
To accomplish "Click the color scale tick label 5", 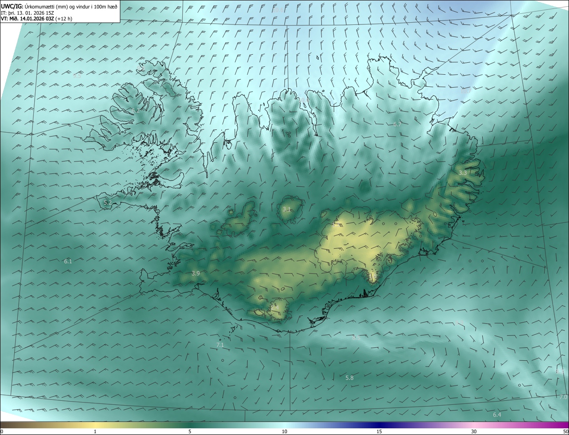I will [190, 431].
